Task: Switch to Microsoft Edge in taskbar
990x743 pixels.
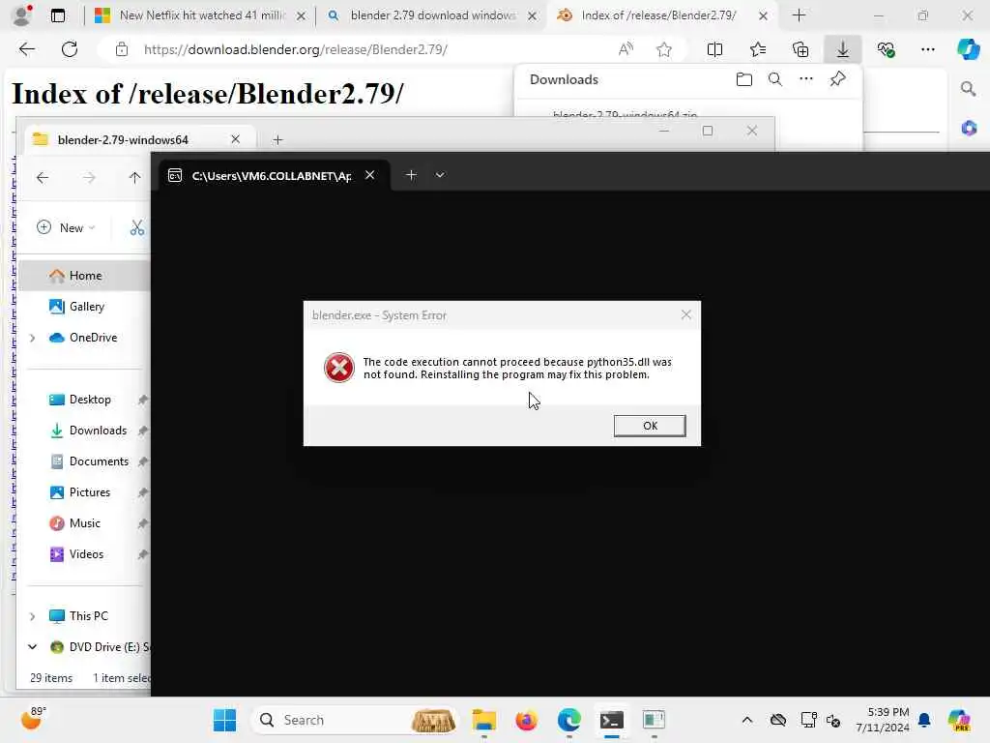Action: (568, 720)
